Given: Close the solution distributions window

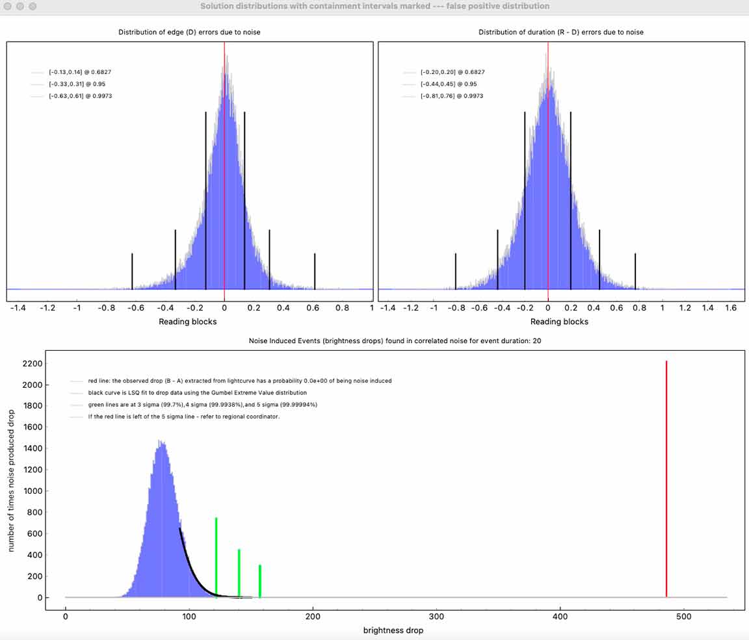Looking at the screenshot, I should 7,6.
